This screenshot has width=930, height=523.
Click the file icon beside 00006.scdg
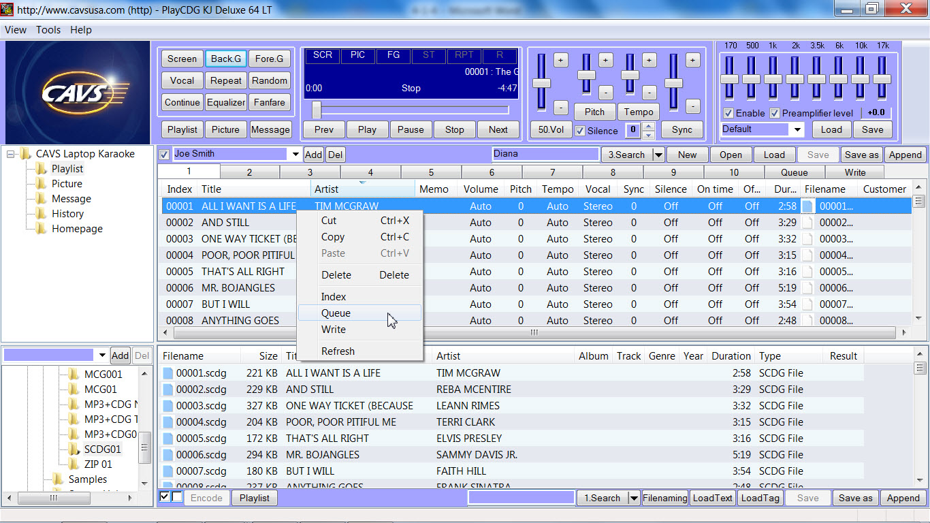(x=168, y=455)
